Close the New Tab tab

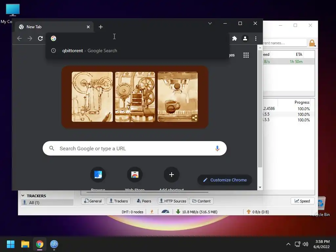coord(88,27)
